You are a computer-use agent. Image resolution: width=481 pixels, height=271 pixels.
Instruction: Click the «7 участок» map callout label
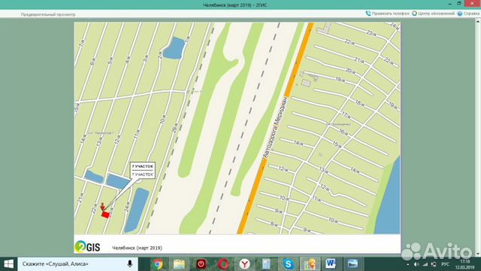(142, 170)
